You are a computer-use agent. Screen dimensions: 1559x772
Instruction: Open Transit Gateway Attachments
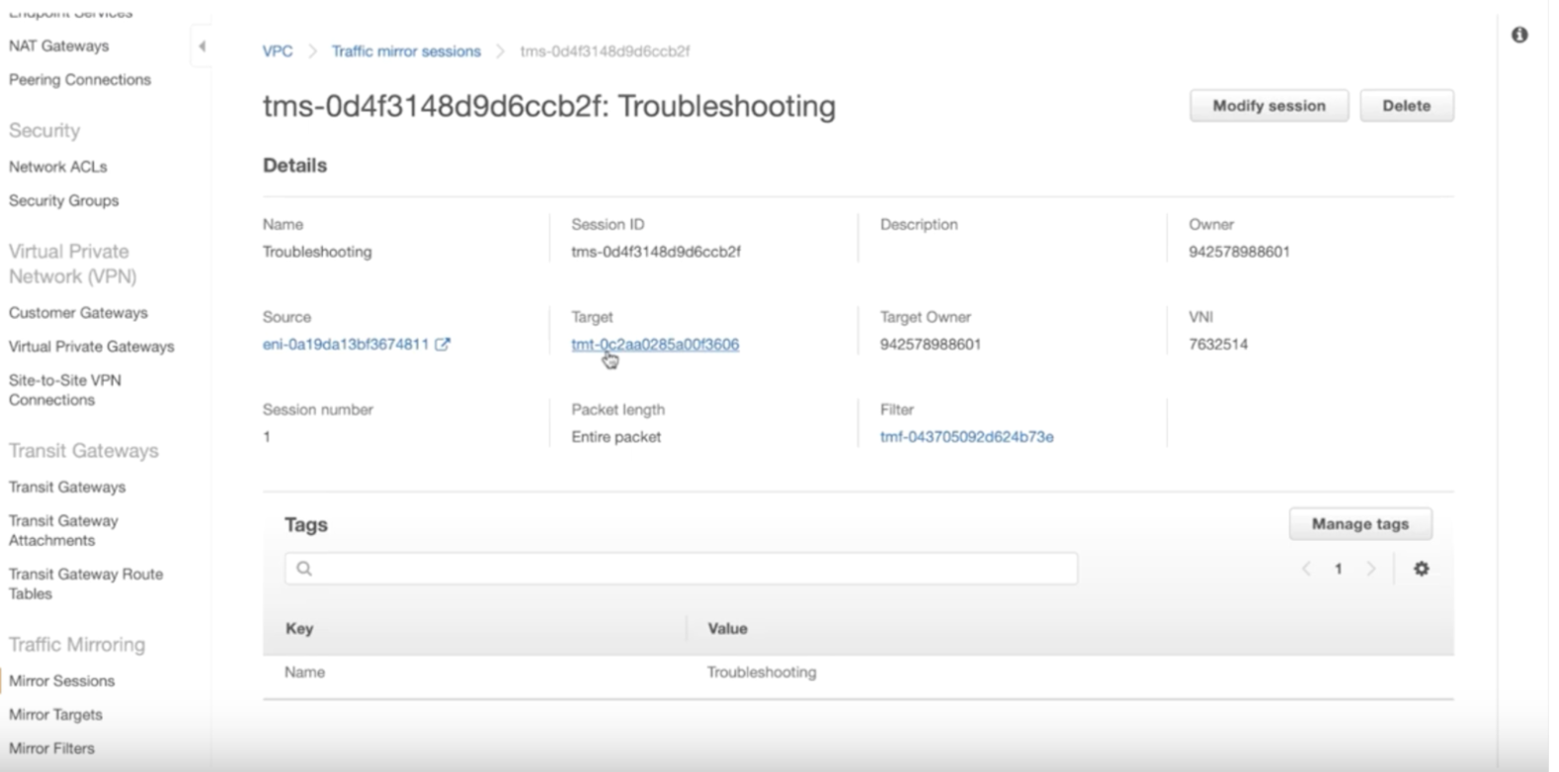(63, 530)
